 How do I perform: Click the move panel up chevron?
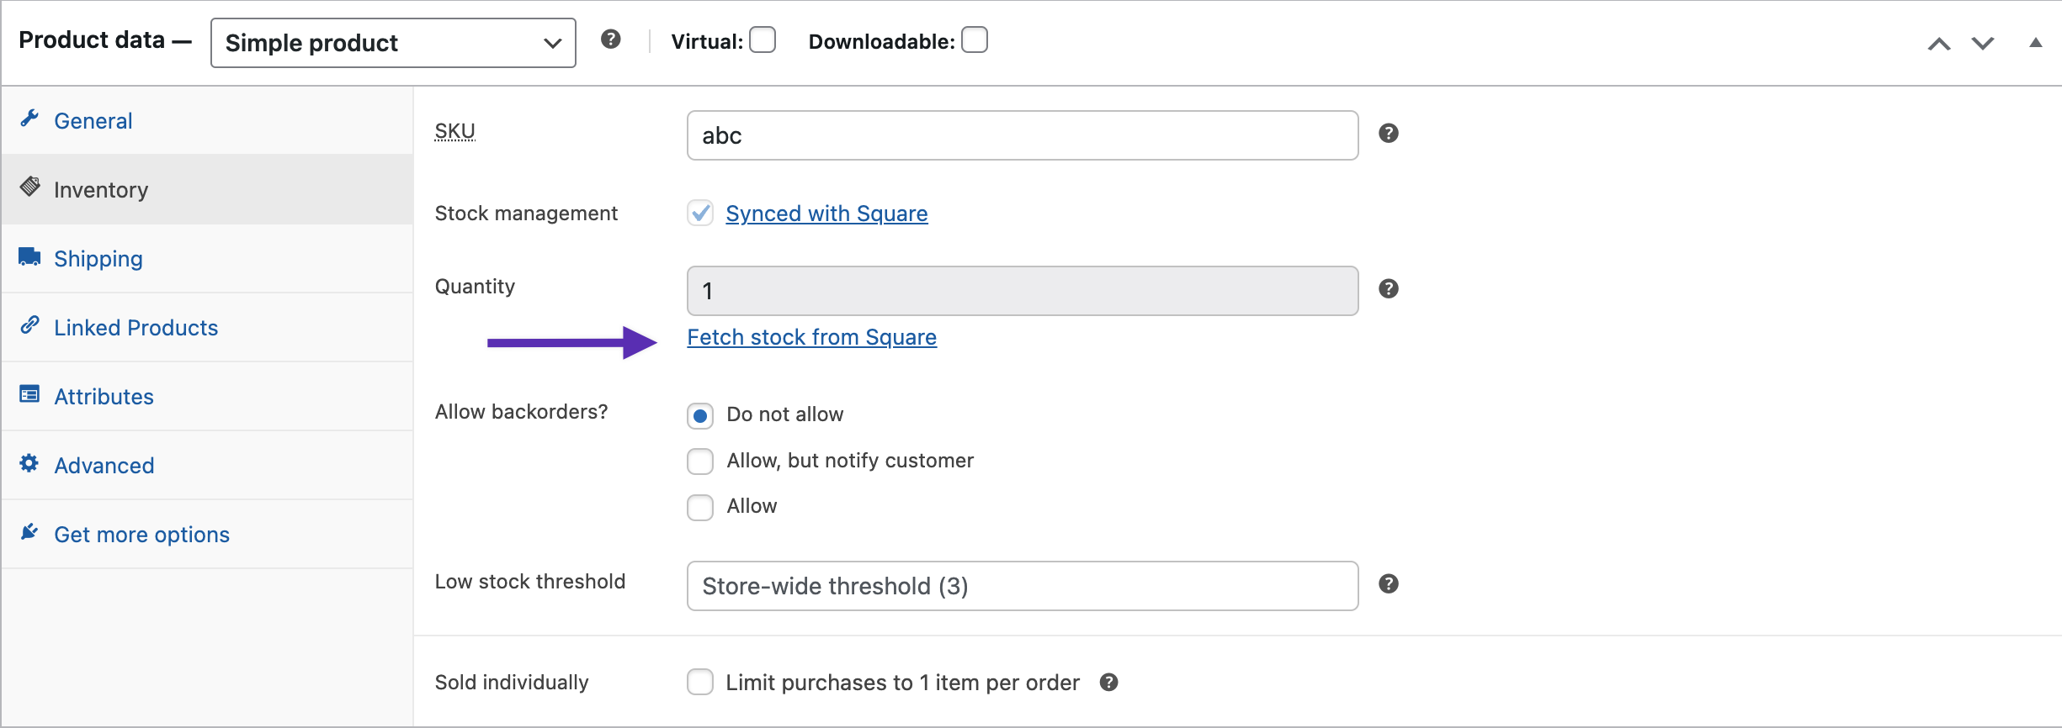tap(1939, 43)
